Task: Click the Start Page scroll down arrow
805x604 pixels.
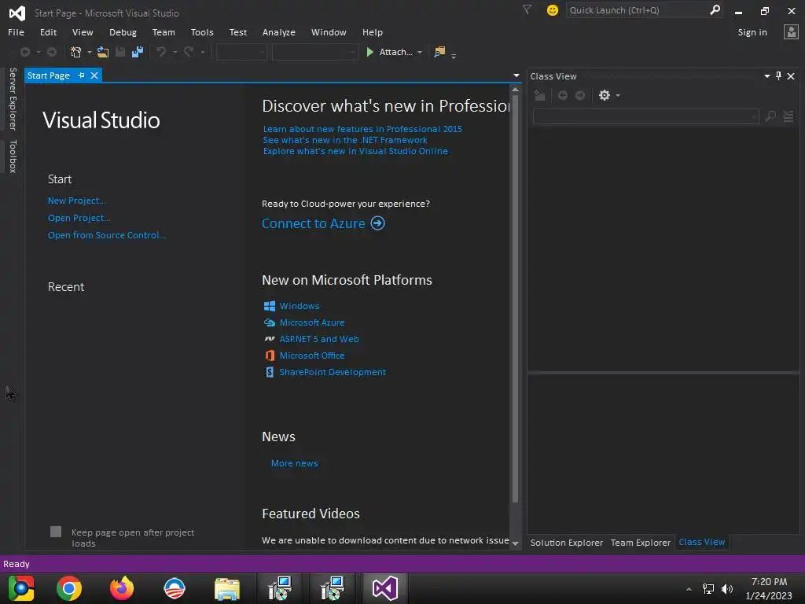Action: pos(515,543)
